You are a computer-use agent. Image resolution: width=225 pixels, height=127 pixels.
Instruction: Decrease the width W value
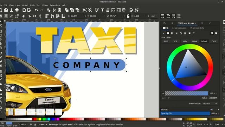point(122,16)
